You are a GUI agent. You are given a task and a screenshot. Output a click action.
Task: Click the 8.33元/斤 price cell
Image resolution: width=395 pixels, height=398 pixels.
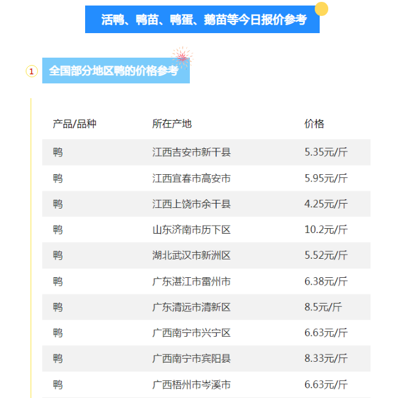click(x=326, y=359)
